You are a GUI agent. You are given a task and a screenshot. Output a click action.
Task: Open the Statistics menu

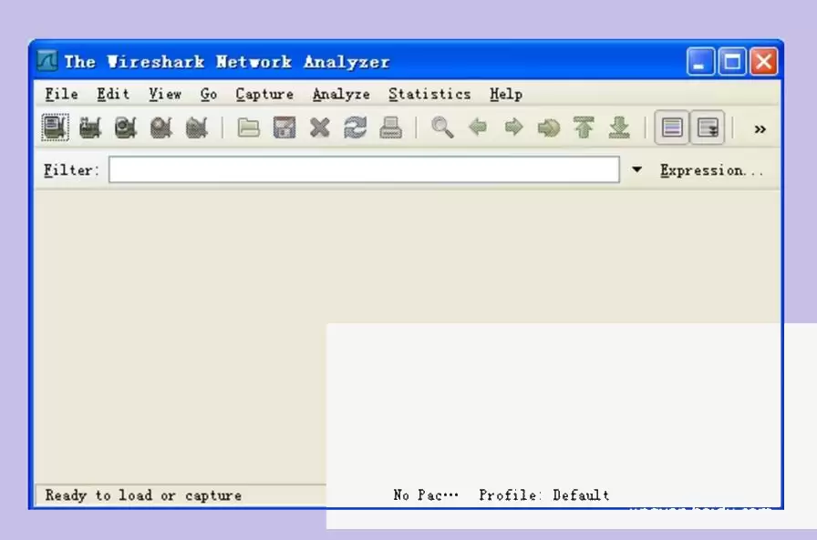click(429, 94)
